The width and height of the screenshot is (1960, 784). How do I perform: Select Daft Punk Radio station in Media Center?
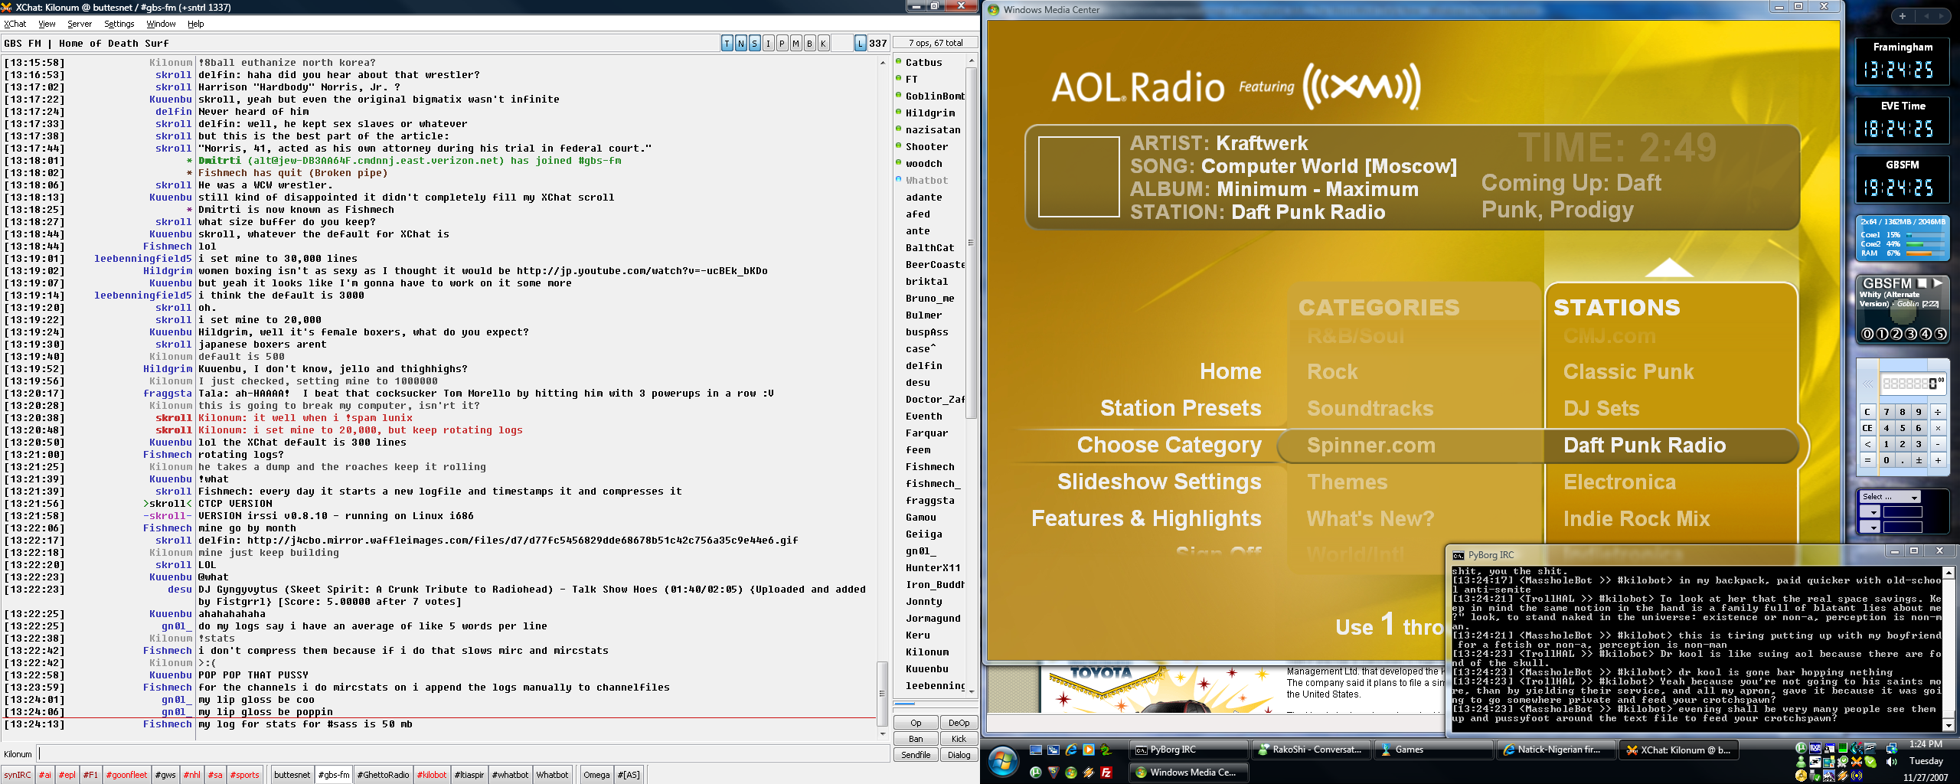pos(1645,446)
